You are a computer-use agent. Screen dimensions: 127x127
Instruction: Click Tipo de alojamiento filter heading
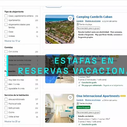click(x=14, y=12)
